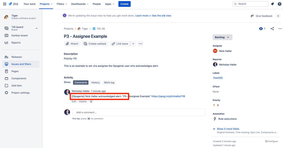Click the Attach paperclip button

point(72,44)
